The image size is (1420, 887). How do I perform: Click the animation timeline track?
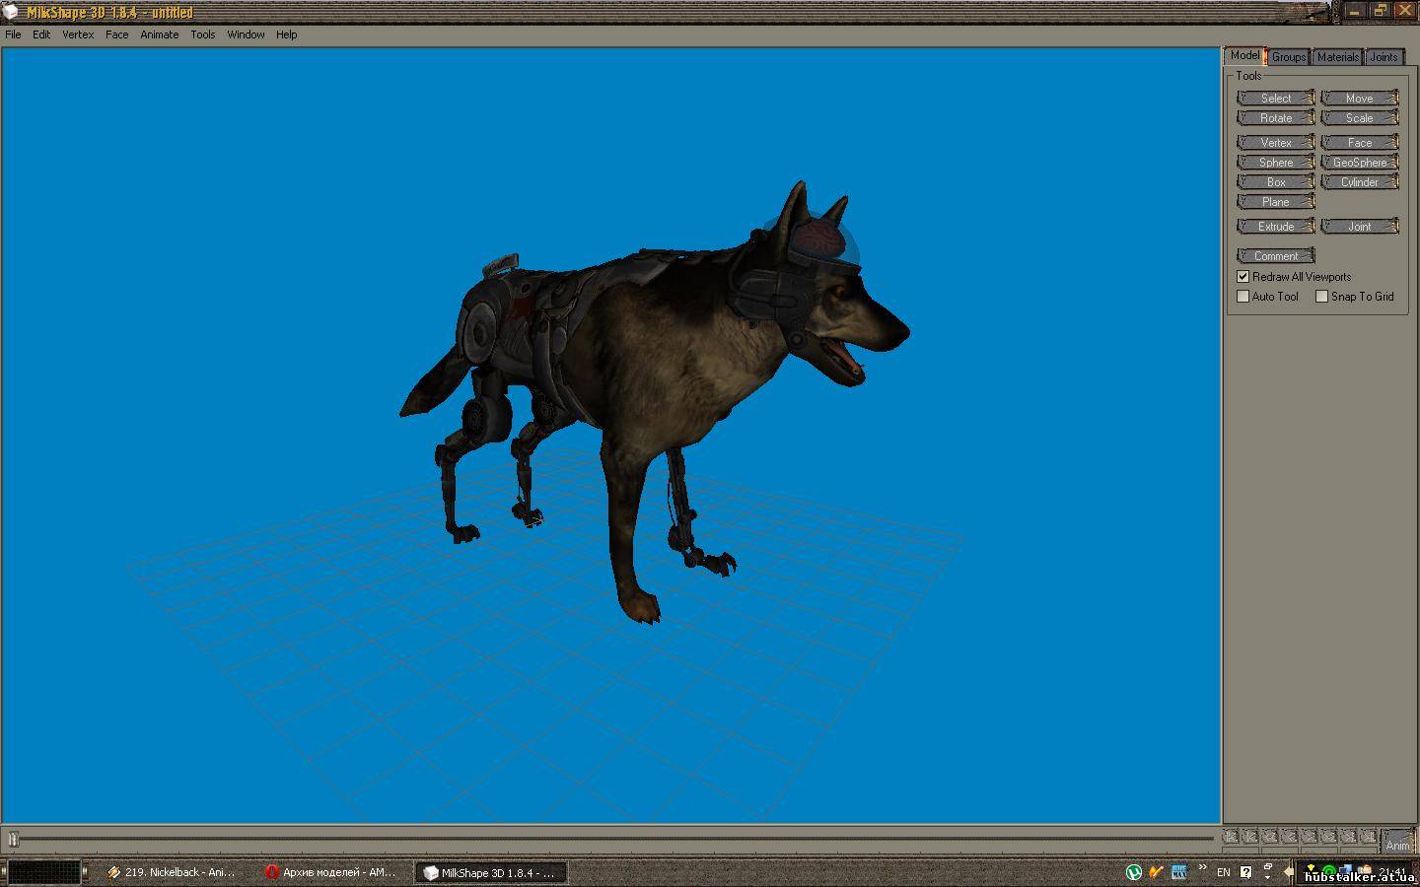pyautogui.click(x=611, y=839)
